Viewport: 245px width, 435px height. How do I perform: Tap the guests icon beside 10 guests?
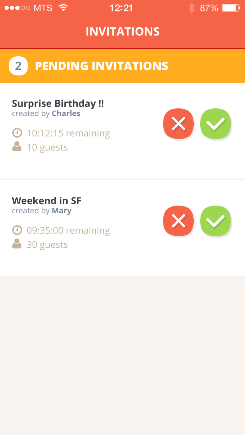coord(17,147)
